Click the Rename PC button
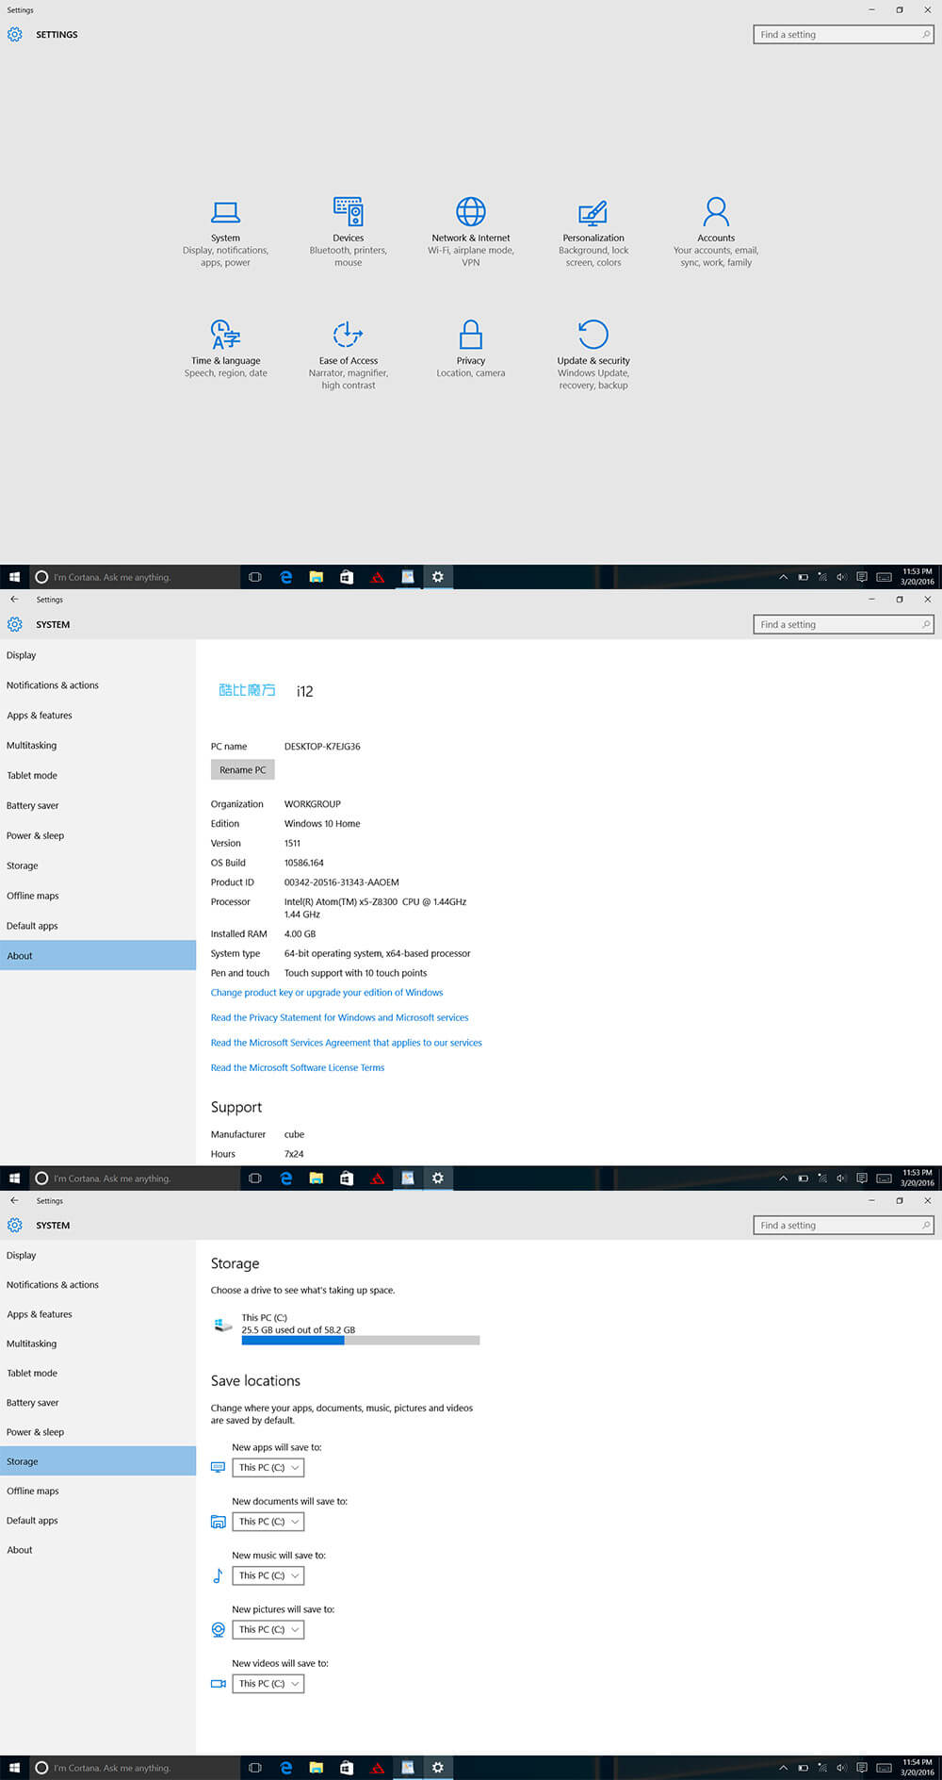Image resolution: width=942 pixels, height=1780 pixels. click(243, 770)
